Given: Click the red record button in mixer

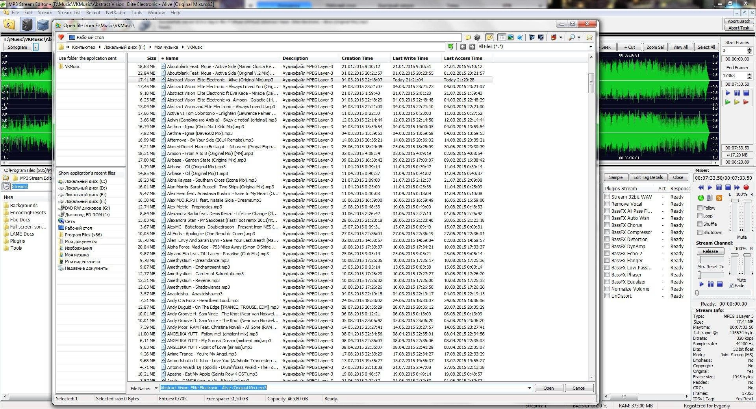Looking at the screenshot, I should 746,188.
